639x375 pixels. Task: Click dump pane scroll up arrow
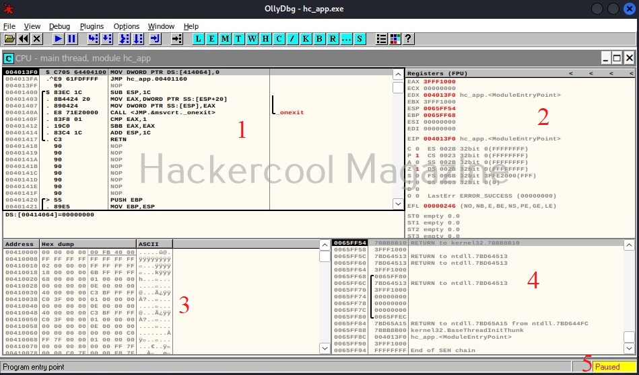point(325,245)
